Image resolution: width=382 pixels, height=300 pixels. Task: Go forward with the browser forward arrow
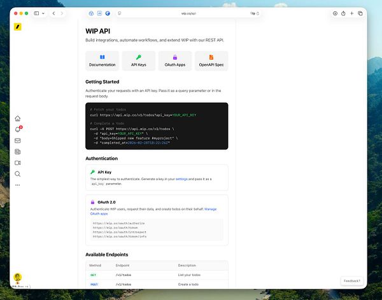62,13
